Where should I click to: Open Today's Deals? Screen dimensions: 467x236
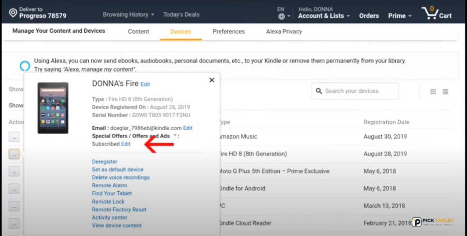click(x=181, y=14)
